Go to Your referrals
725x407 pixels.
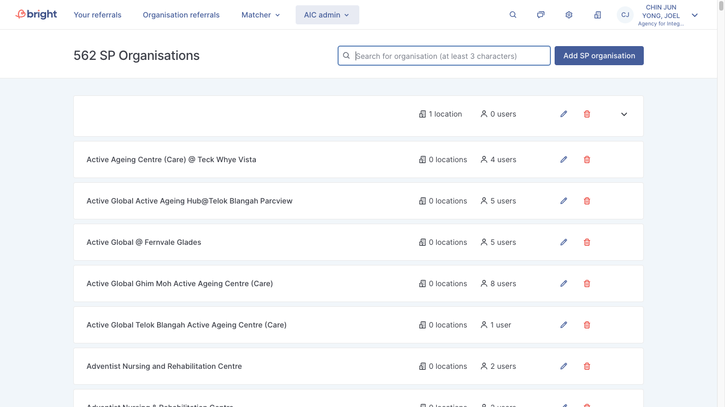tap(98, 15)
